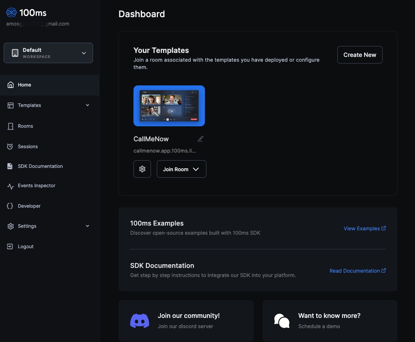415x342 pixels.
Task: Click the CallMeNow template thumbnail
Action: click(x=169, y=106)
